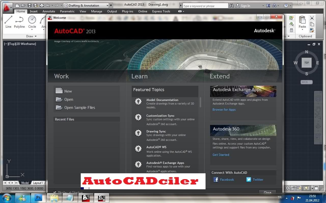Click the Get Started link under Autodesk 360
Screen dimensions: 326x203
coord(221,155)
